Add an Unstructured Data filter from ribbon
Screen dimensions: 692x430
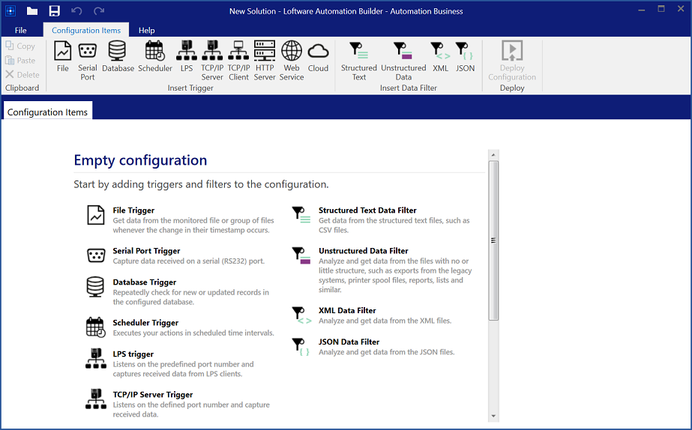pos(403,60)
